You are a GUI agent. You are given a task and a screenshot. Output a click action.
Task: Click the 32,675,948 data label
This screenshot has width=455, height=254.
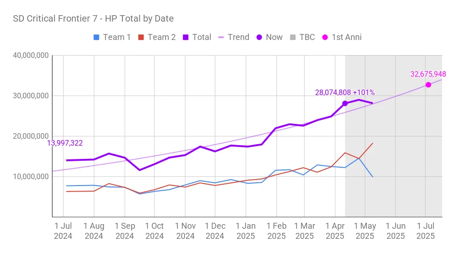click(428, 74)
